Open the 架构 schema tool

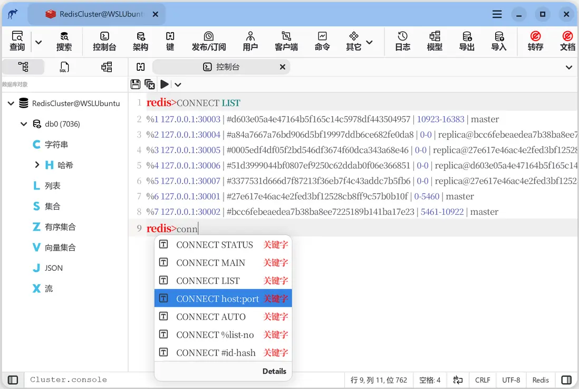click(x=140, y=41)
